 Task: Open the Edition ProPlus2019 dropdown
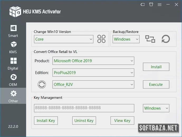[93, 72]
